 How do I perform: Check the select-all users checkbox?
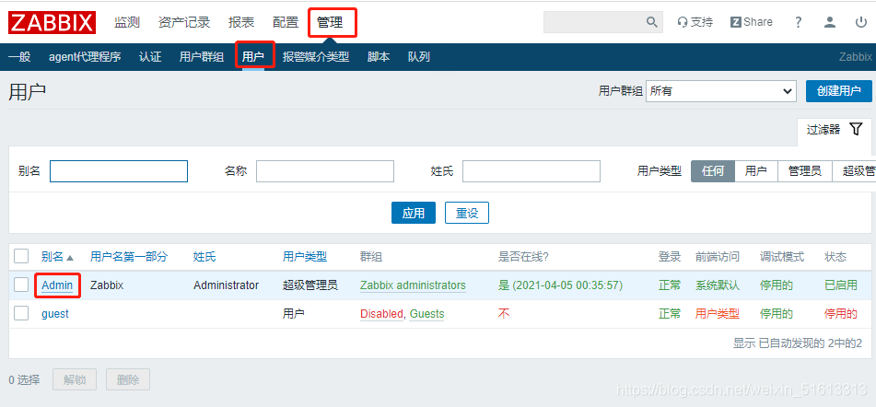point(21,256)
